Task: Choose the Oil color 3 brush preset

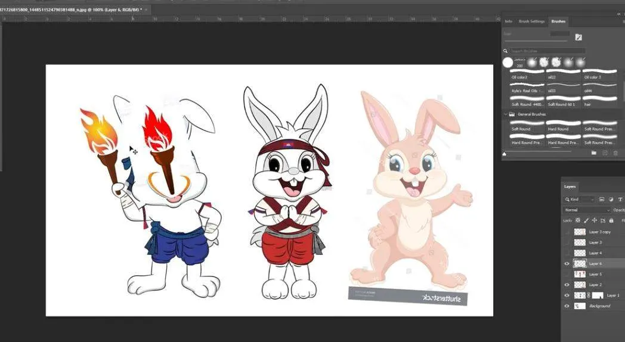Action: pyautogui.click(x=599, y=74)
